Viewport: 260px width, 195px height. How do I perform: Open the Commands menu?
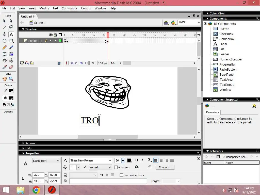[70, 8]
